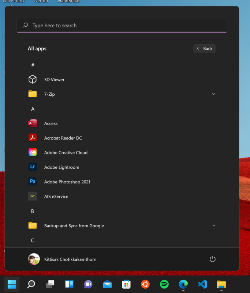Click the All apps heading

click(x=37, y=49)
